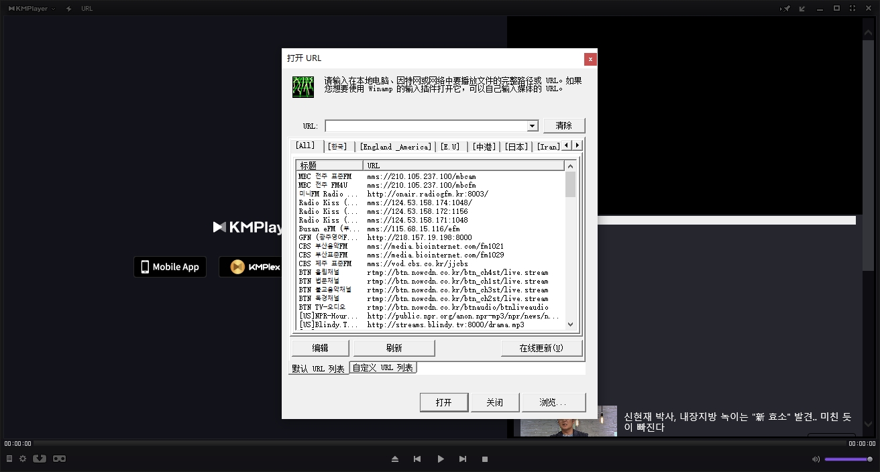The image size is (880, 472).
Task: Select the [US]NPR-Hour... row
Action: tap(431, 316)
